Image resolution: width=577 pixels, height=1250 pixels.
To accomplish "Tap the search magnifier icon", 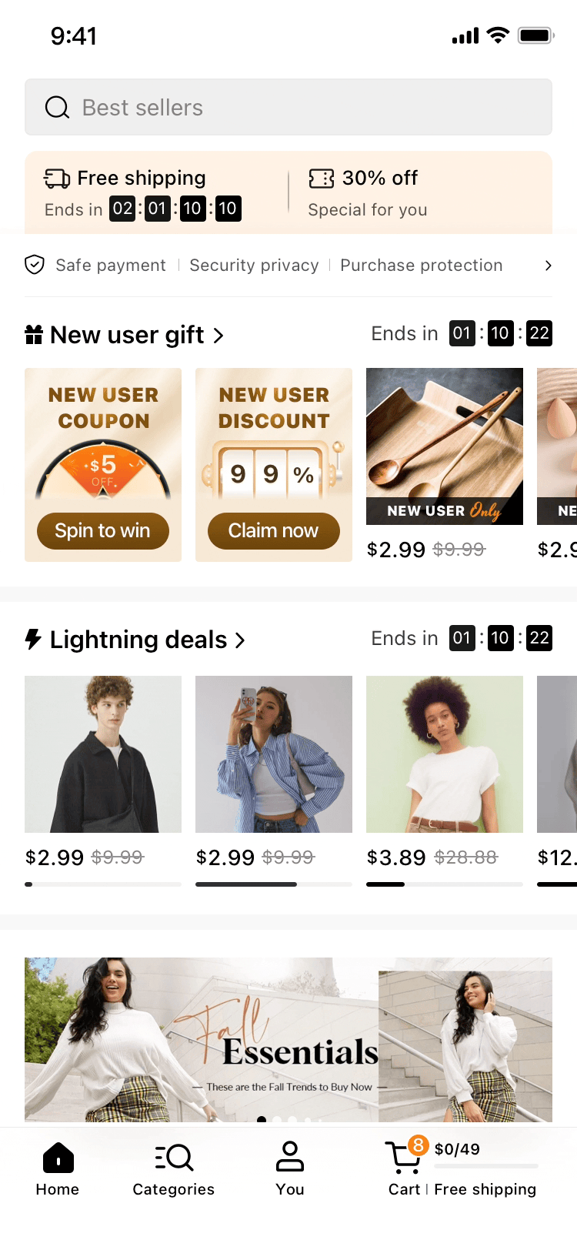I will (x=58, y=108).
